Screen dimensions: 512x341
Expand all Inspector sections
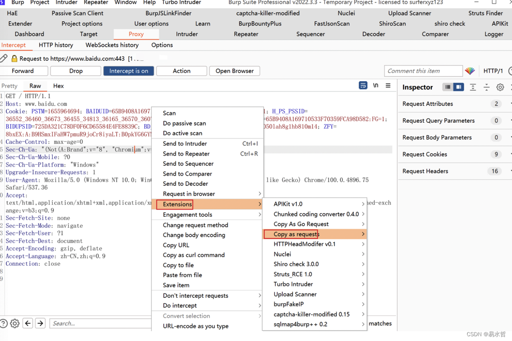point(473,87)
